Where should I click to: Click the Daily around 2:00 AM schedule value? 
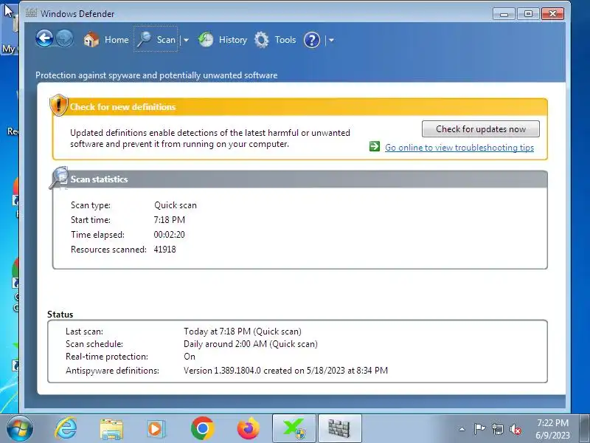coord(251,344)
